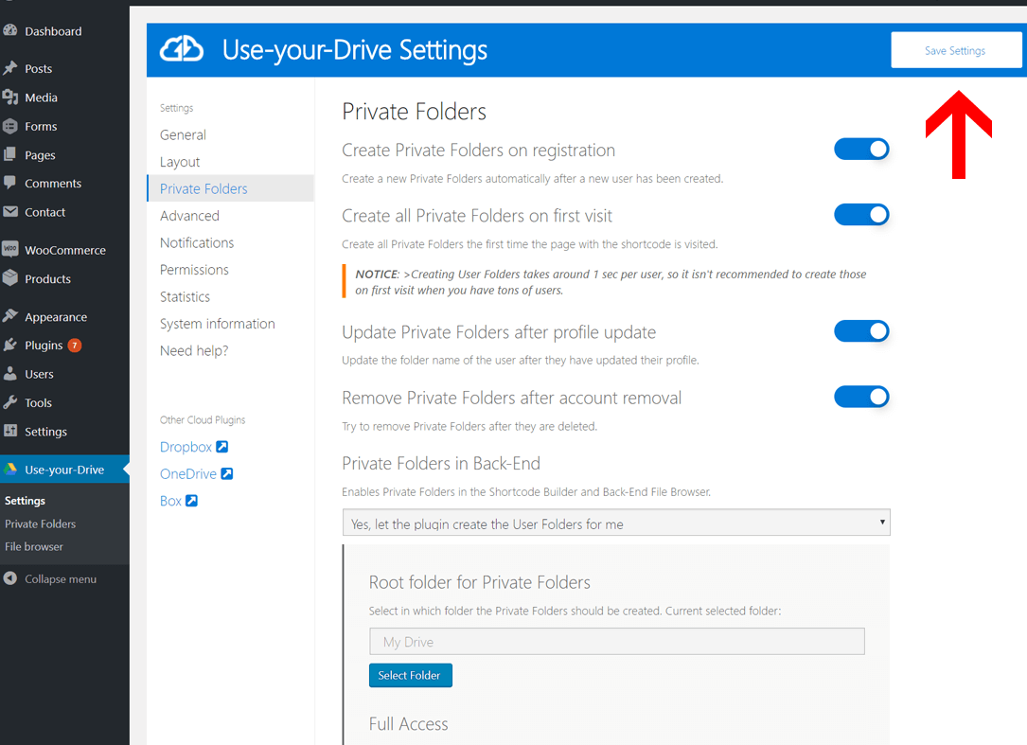Click the Dashboard gauge icon
Screen dimensions: 1027x745
click(9, 30)
